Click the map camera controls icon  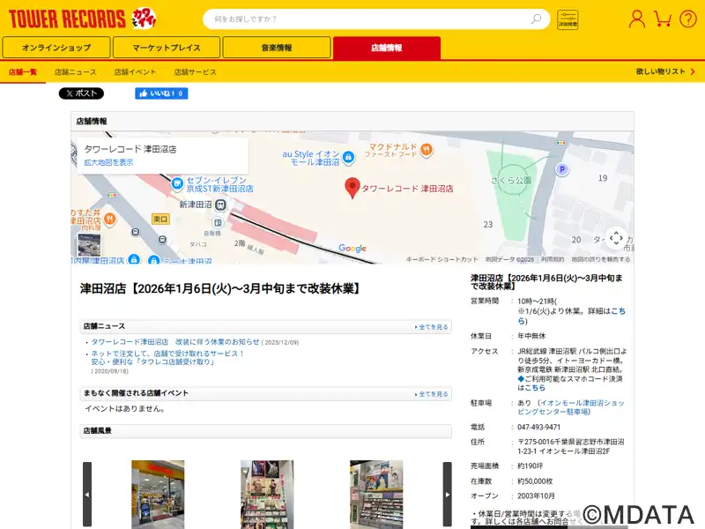coord(616,238)
